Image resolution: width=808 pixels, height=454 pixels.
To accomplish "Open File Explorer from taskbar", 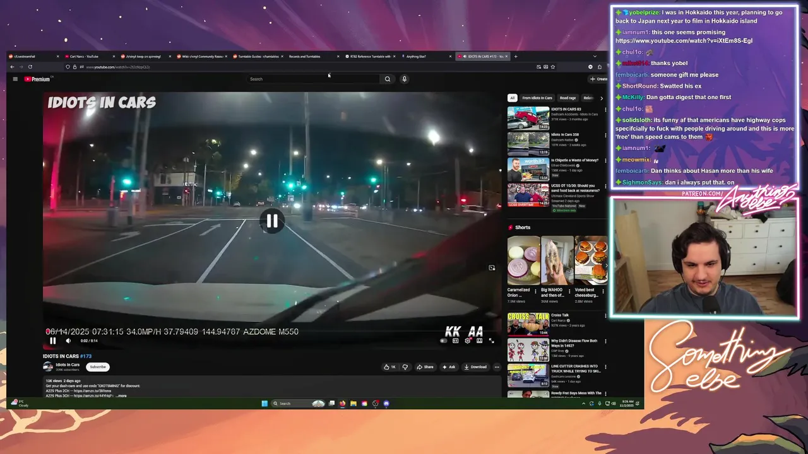I will 353,404.
